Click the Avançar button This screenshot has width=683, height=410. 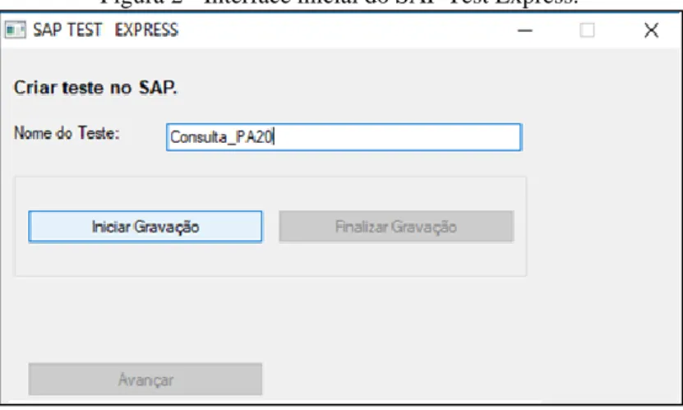[x=145, y=379]
